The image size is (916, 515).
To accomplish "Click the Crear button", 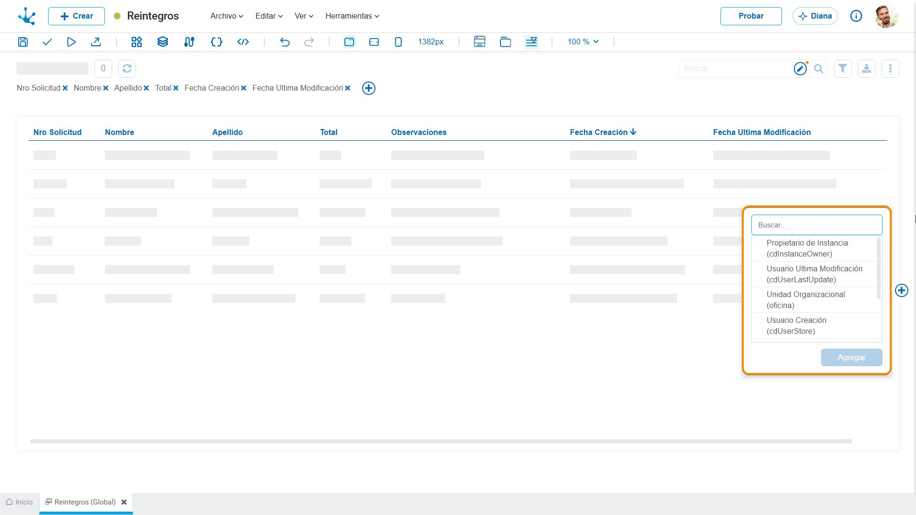I will [76, 16].
